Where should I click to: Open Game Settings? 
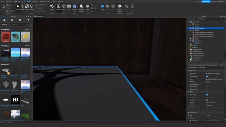(x=120, y=8)
